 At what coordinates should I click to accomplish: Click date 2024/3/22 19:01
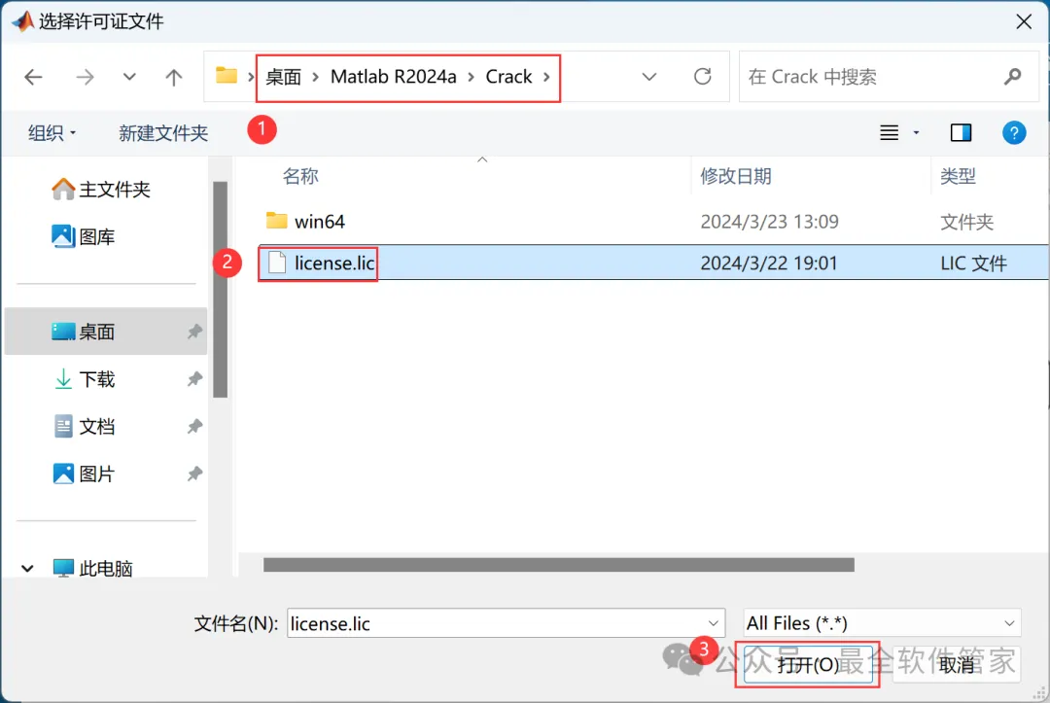[769, 264]
